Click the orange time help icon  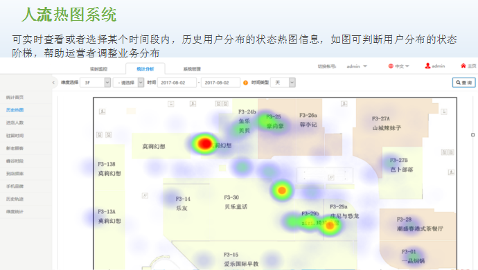pyautogui.click(x=245, y=82)
